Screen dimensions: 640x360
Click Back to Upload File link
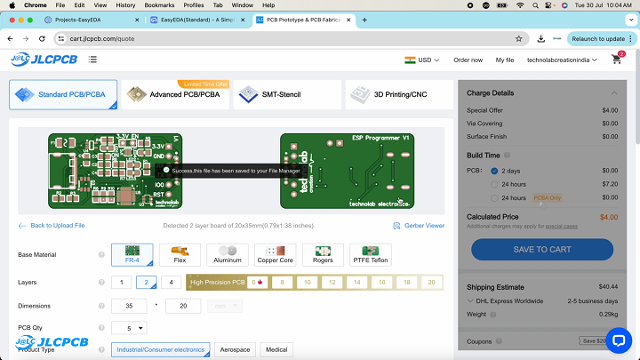pos(58,225)
